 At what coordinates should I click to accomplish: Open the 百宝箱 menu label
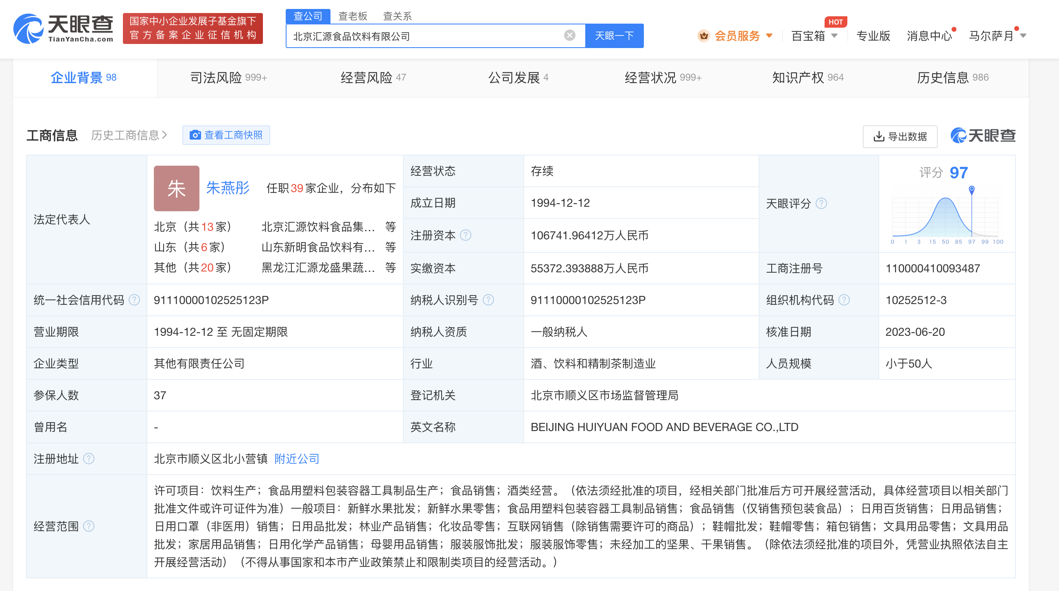[x=808, y=36]
